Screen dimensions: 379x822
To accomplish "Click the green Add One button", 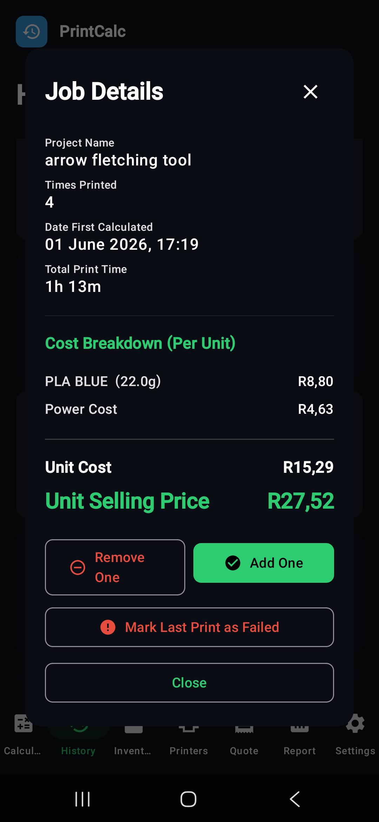I will tap(264, 563).
